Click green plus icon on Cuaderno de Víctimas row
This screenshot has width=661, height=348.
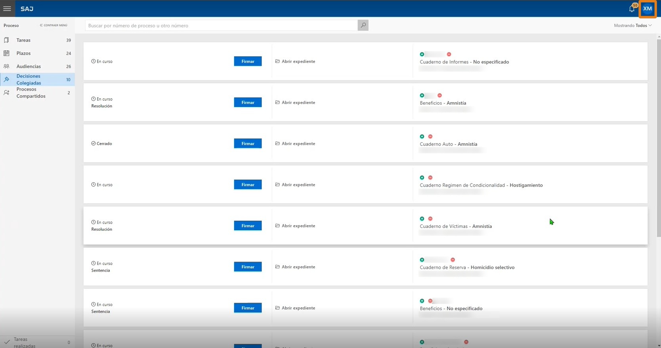pos(422,219)
